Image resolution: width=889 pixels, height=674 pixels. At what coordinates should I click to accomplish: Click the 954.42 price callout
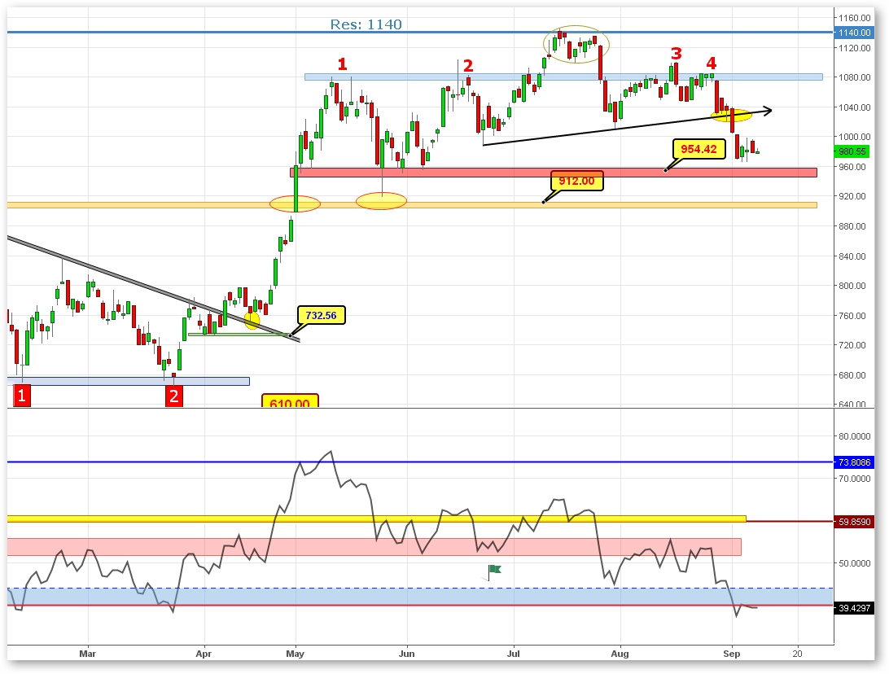[698, 149]
